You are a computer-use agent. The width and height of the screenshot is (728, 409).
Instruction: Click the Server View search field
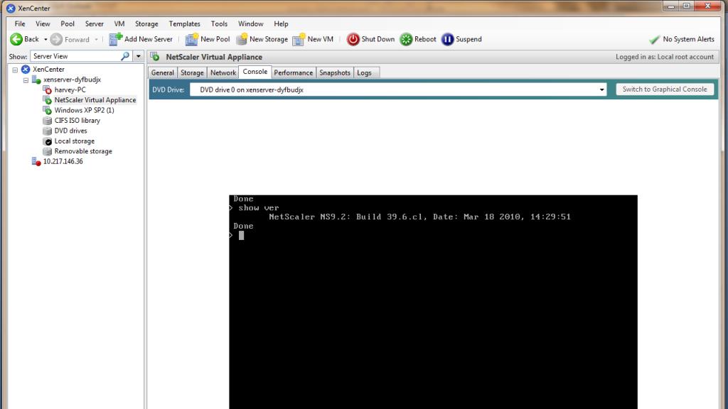[x=75, y=56]
